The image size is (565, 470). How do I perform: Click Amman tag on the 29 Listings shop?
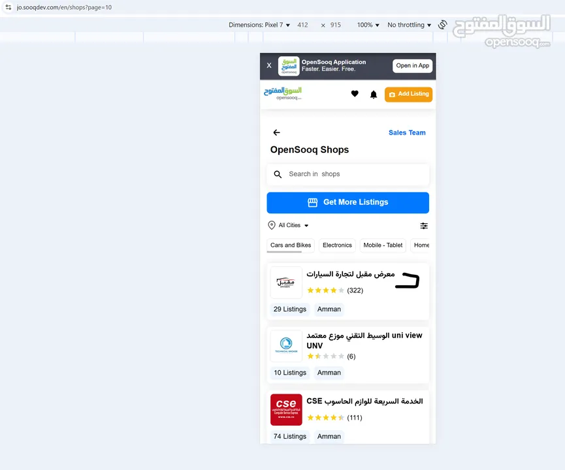(329, 309)
